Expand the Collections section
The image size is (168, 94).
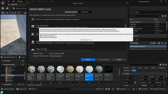pyautogui.click(x=3, y=84)
